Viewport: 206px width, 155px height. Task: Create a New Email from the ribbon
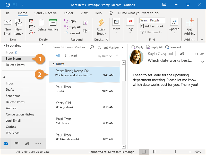click(x=8, y=27)
